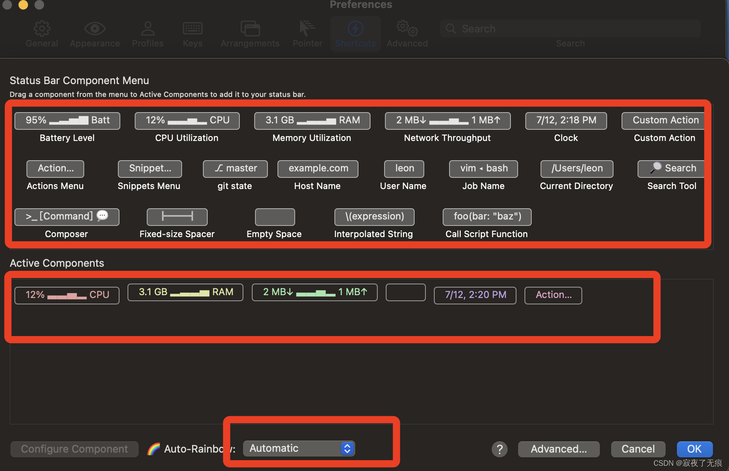Select the Clock component showing 2:18 PM
Image resolution: width=729 pixels, height=471 pixels.
click(x=566, y=121)
